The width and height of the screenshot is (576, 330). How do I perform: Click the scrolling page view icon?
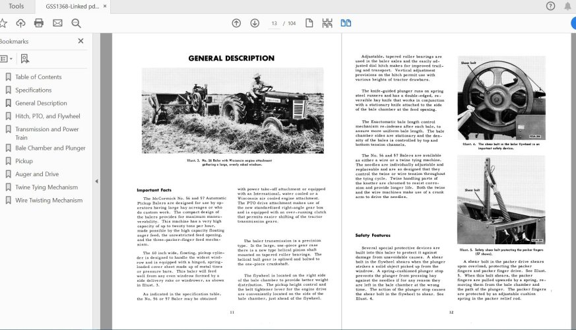[x=327, y=23]
